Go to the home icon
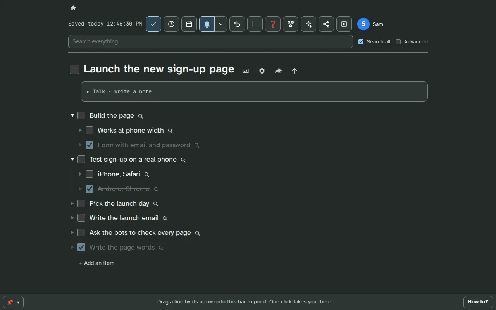Viewport: 496px width, 310px height. coord(73,8)
